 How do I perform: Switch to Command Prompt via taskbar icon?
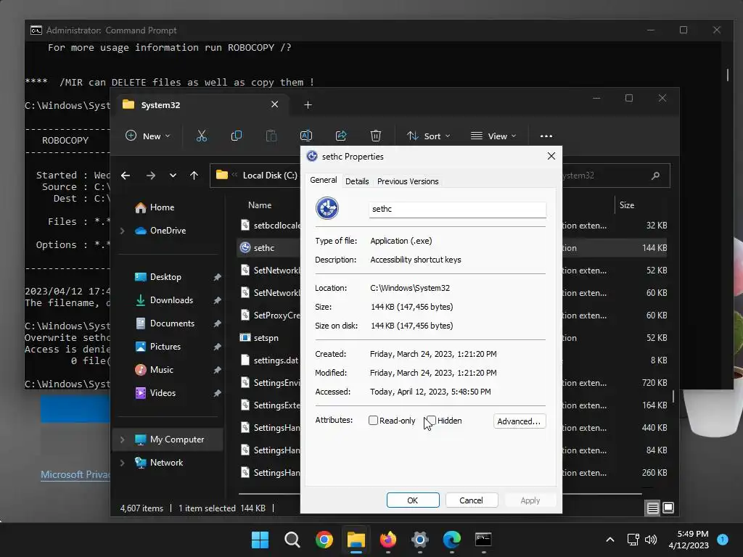pos(483,540)
